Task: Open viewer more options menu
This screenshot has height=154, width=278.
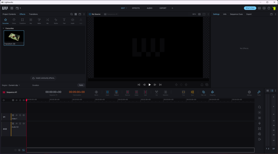Action: coord(208,14)
